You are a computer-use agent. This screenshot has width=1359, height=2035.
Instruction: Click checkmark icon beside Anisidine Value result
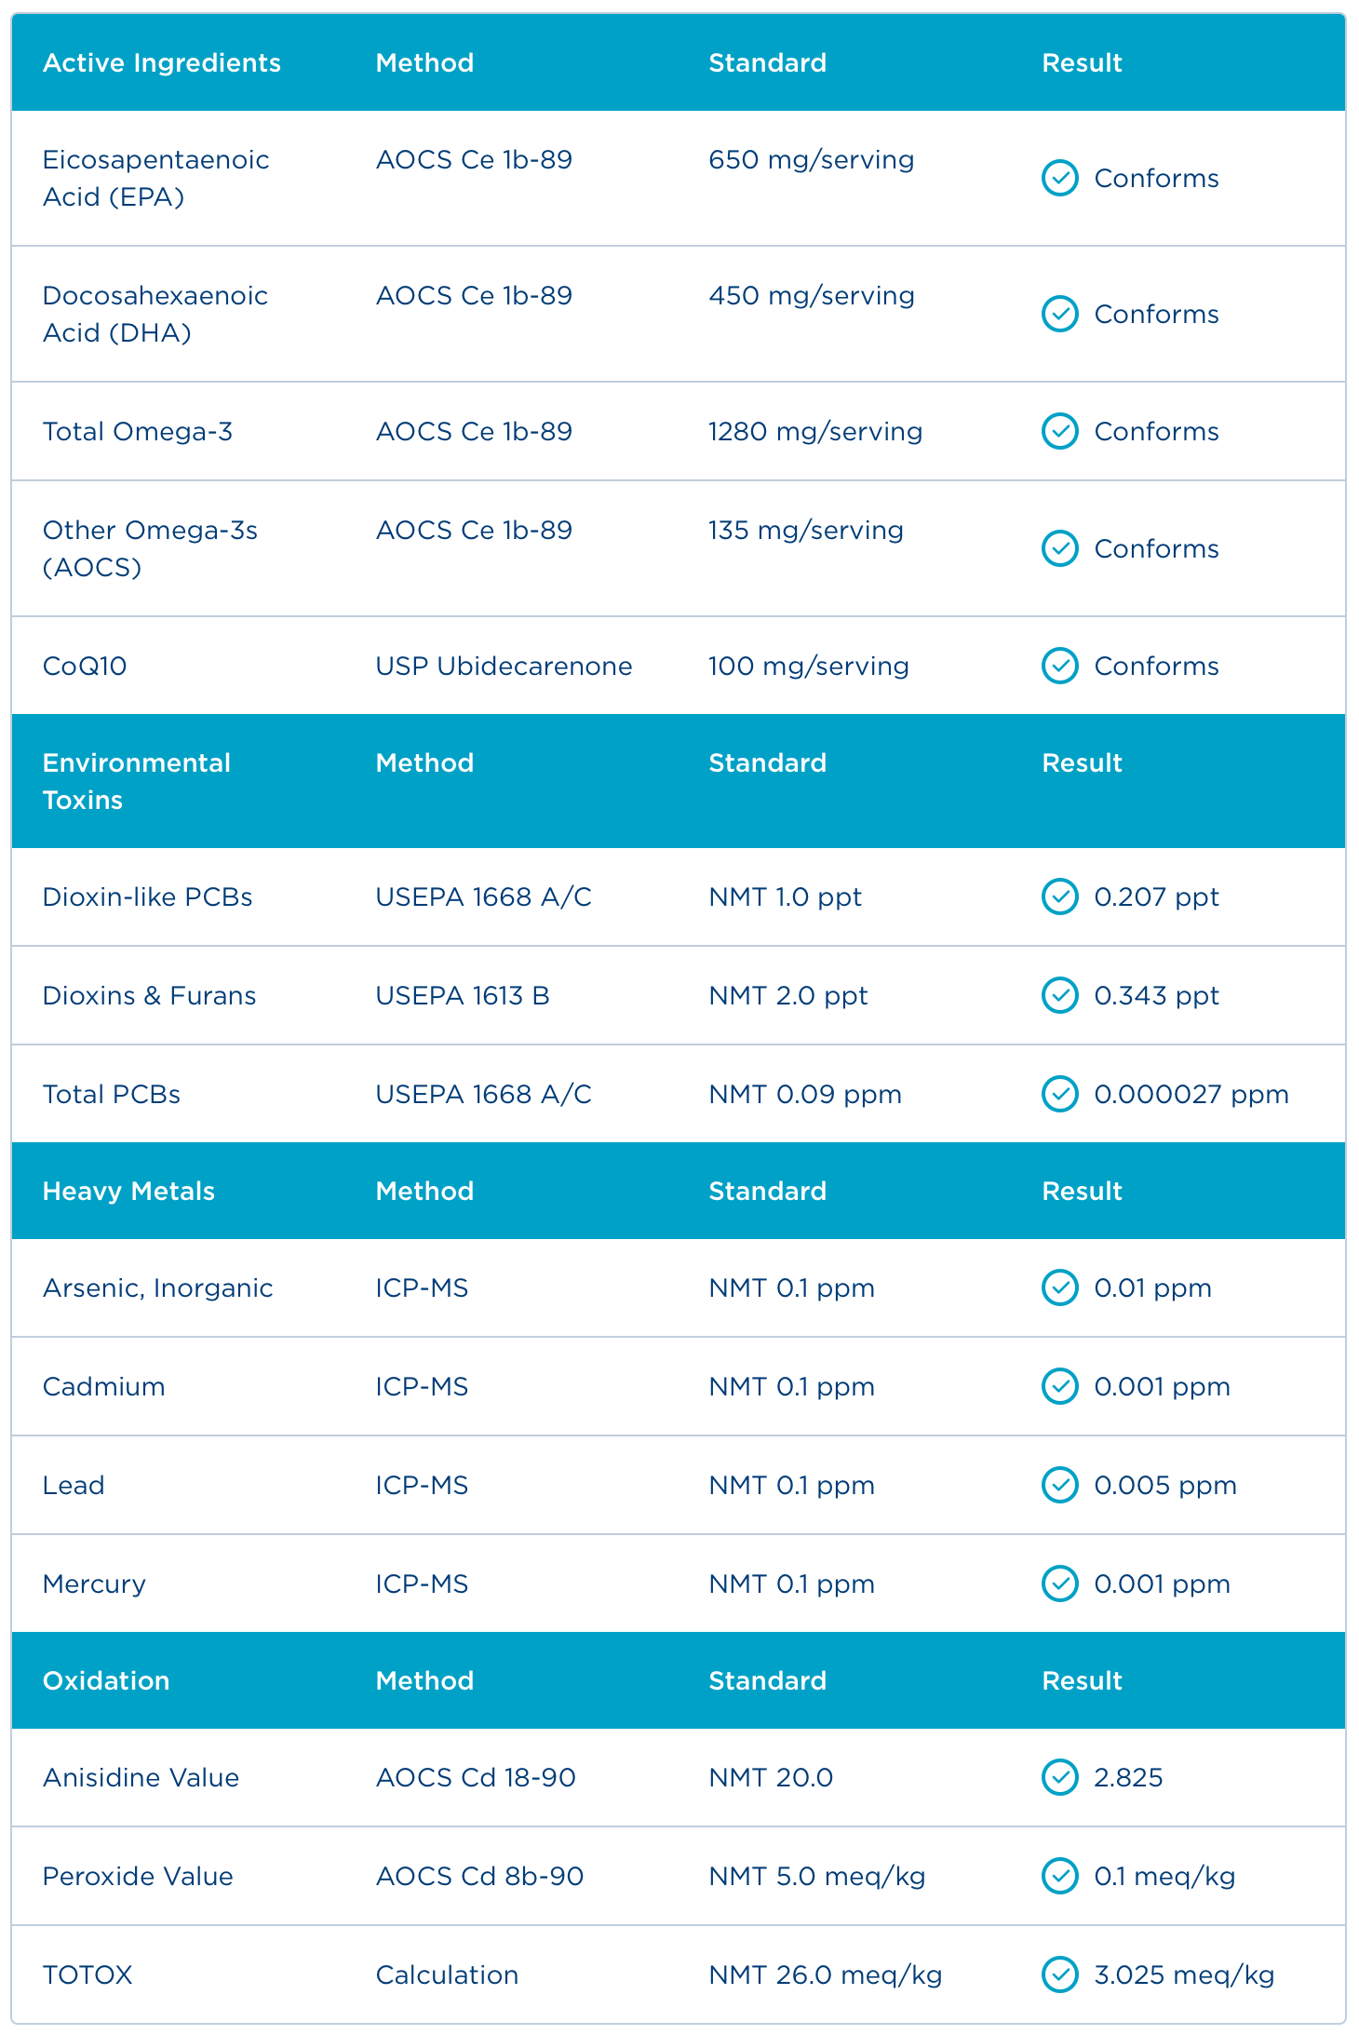click(1059, 1777)
